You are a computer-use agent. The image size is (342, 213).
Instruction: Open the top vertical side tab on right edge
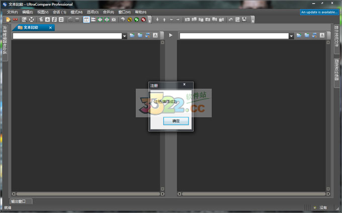point(336,39)
